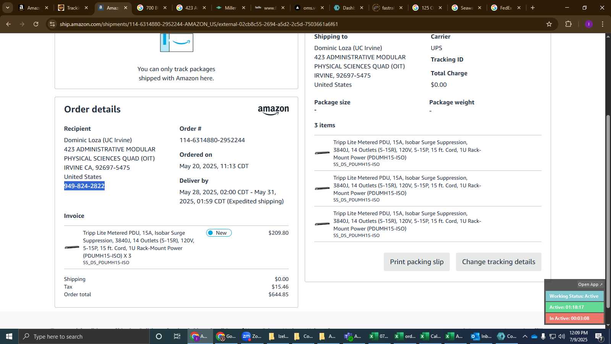Open the Chrome three-dot menu

(603, 24)
